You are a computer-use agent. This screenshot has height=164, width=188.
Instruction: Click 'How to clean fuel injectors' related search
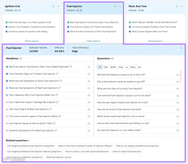(x=127, y=151)
